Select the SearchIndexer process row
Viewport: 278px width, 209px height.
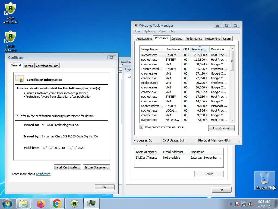(184, 106)
